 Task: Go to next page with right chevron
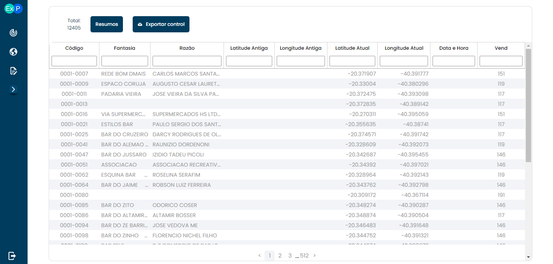pos(314,256)
